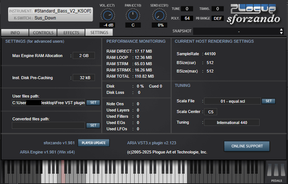Viewport: 288px width, 184px height.
Task: Click SET beside Converted files path
Action: point(93,125)
